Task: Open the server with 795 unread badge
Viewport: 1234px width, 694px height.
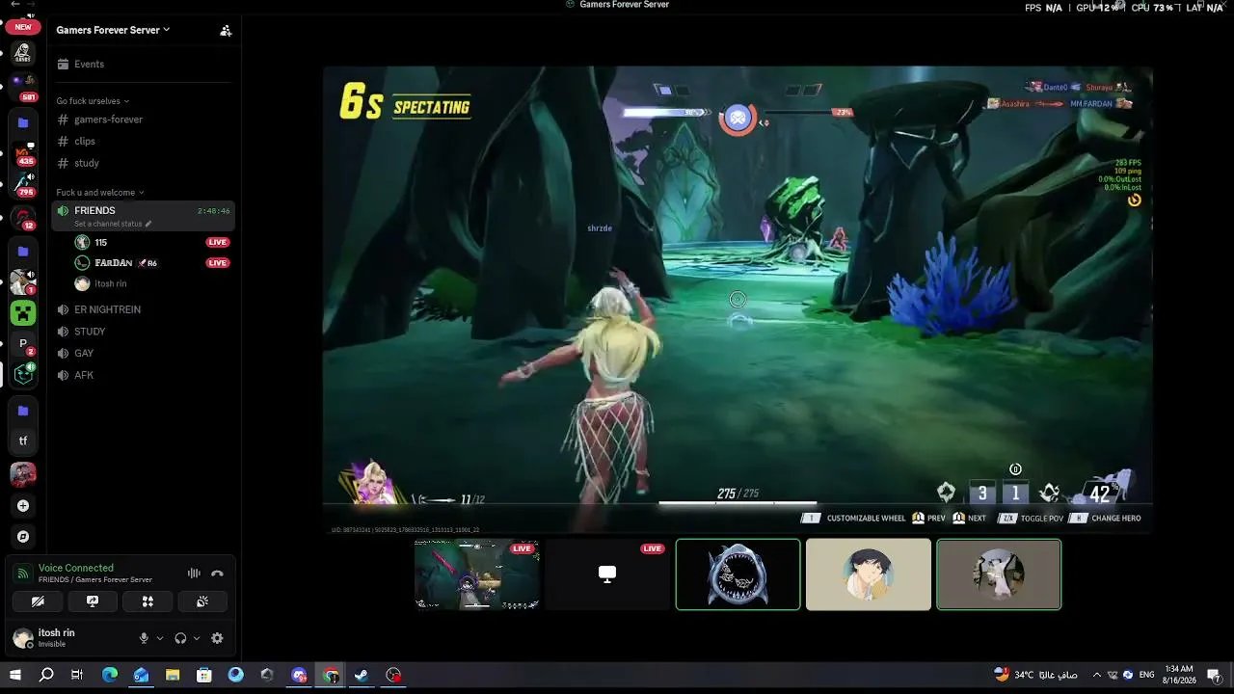Action: (x=23, y=183)
